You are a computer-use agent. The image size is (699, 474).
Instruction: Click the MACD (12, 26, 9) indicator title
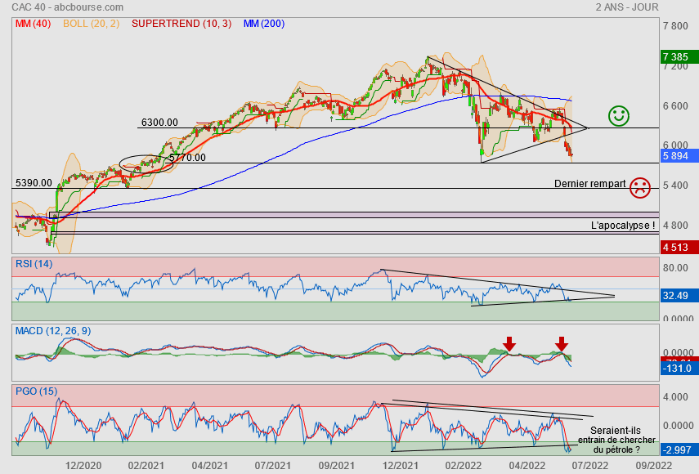pyautogui.click(x=53, y=330)
